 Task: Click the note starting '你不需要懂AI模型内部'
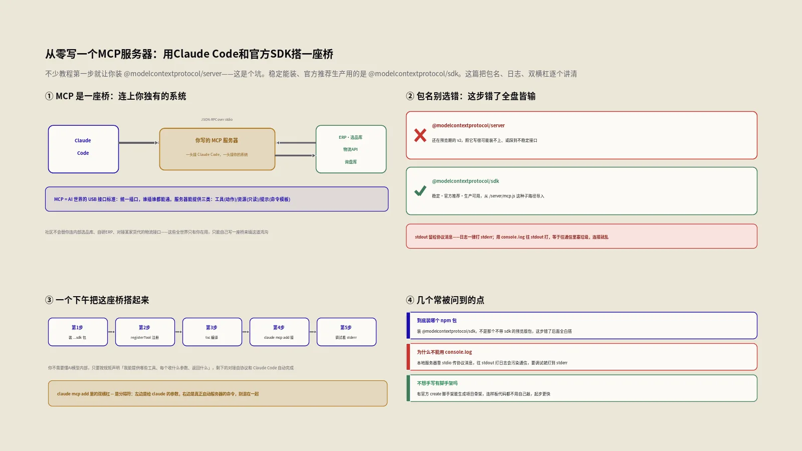coord(171,368)
